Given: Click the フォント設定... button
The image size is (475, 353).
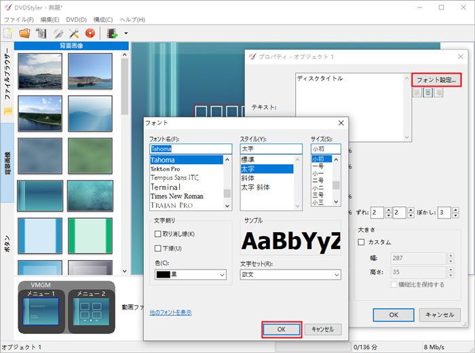Looking at the screenshot, I should pyautogui.click(x=436, y=80).
